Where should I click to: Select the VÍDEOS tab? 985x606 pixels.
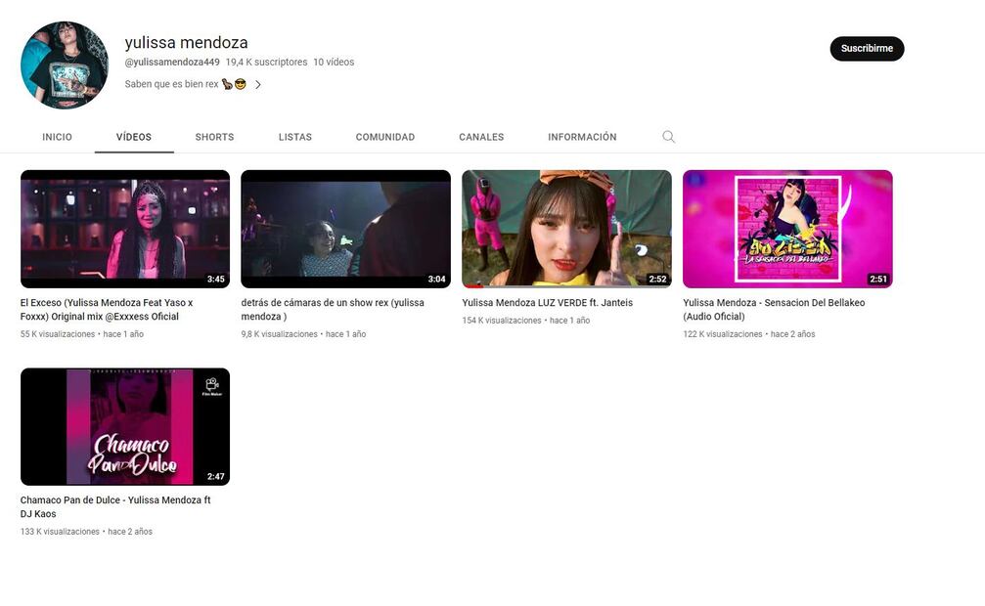click(134, 137)
